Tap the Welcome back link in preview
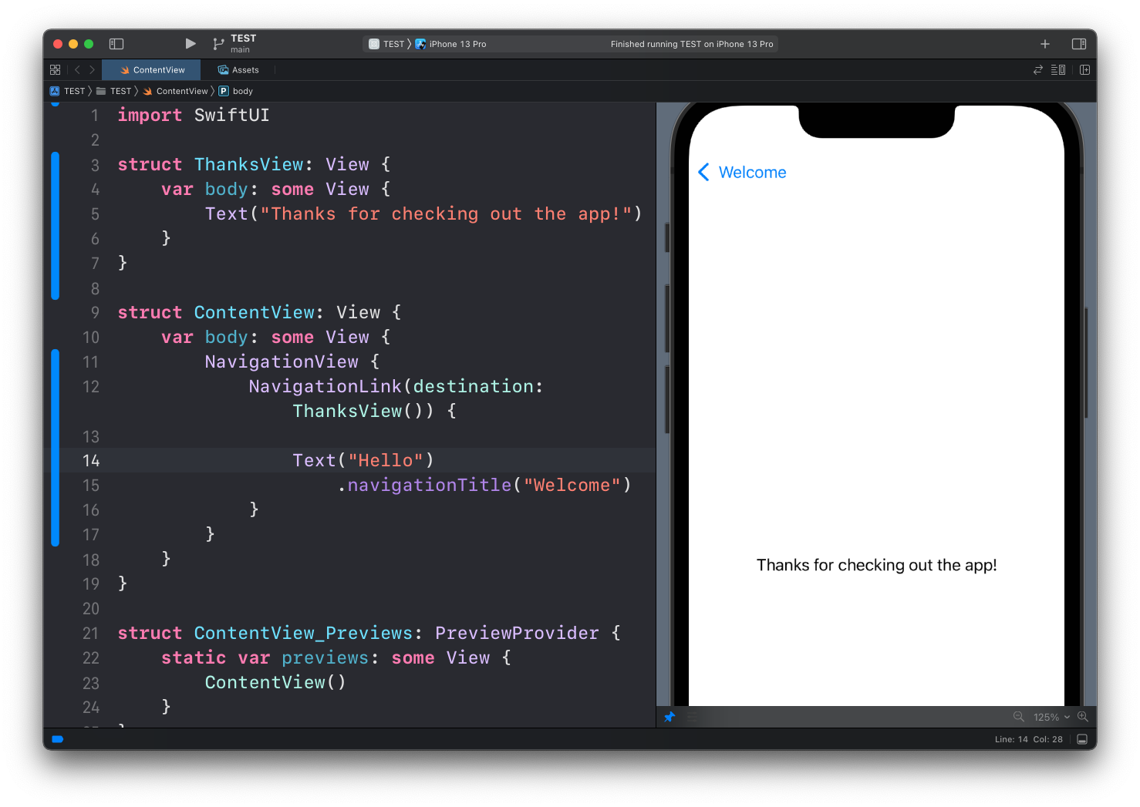The height and width of the screenshot is (807, 1140). pos(742,173)
